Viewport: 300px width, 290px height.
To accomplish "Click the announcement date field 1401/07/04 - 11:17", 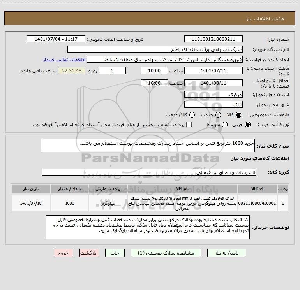I will tap(56, 39).
